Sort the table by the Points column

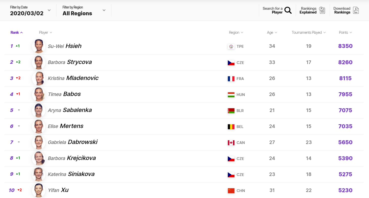pos(345,32)
